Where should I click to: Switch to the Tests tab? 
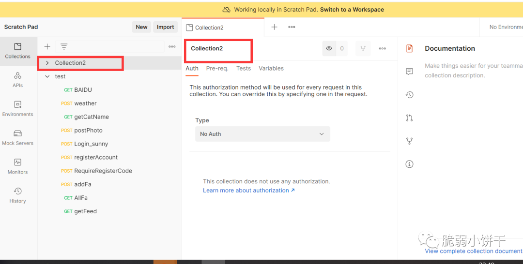point(244,69)
